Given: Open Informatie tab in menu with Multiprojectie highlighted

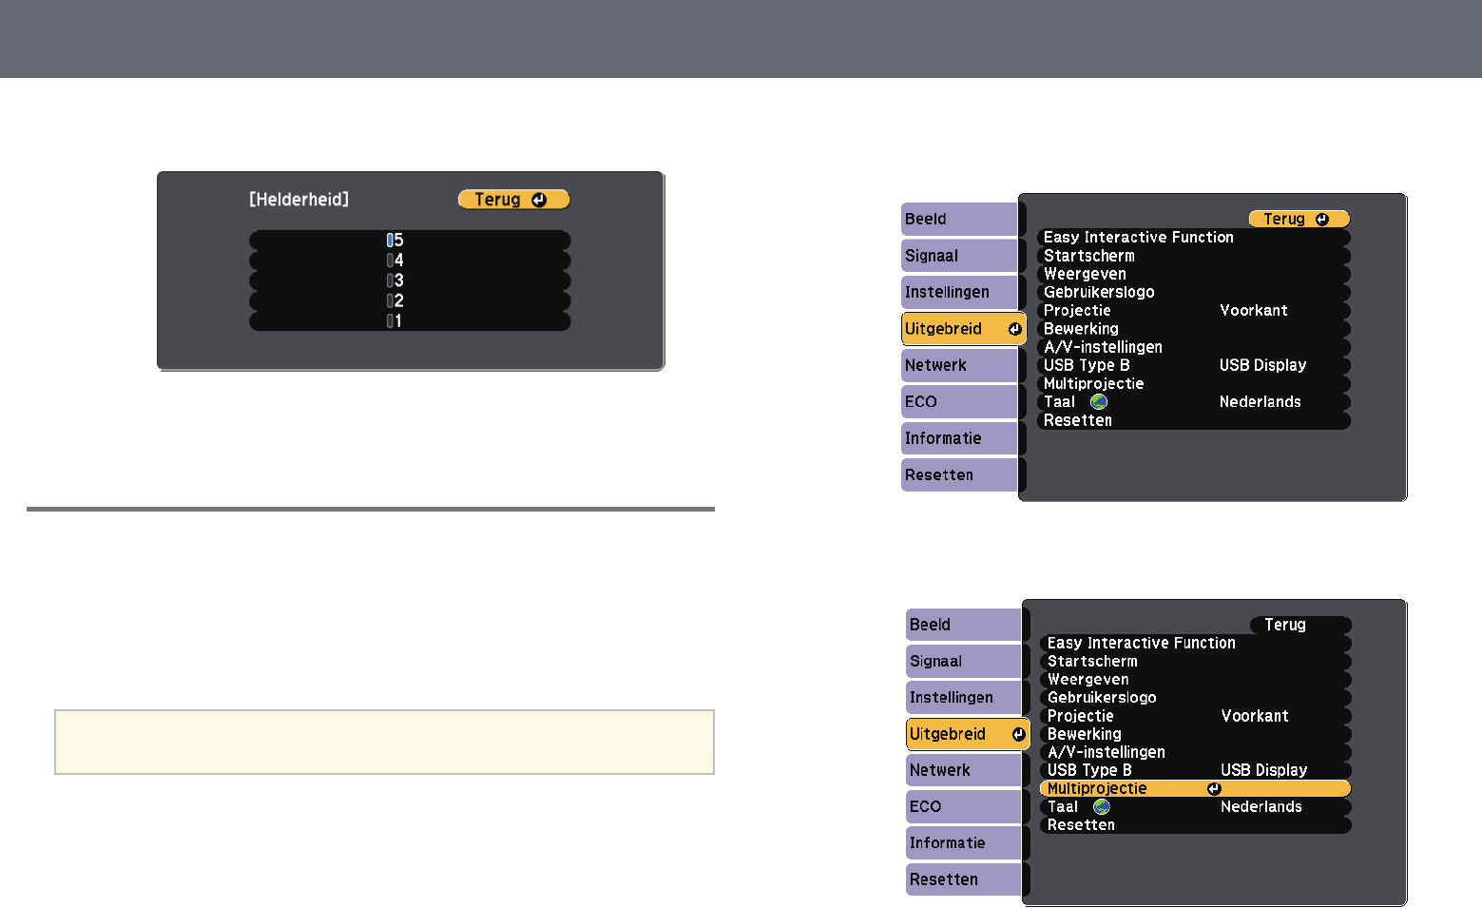Looking at the screenshot, I should point(963,842).
